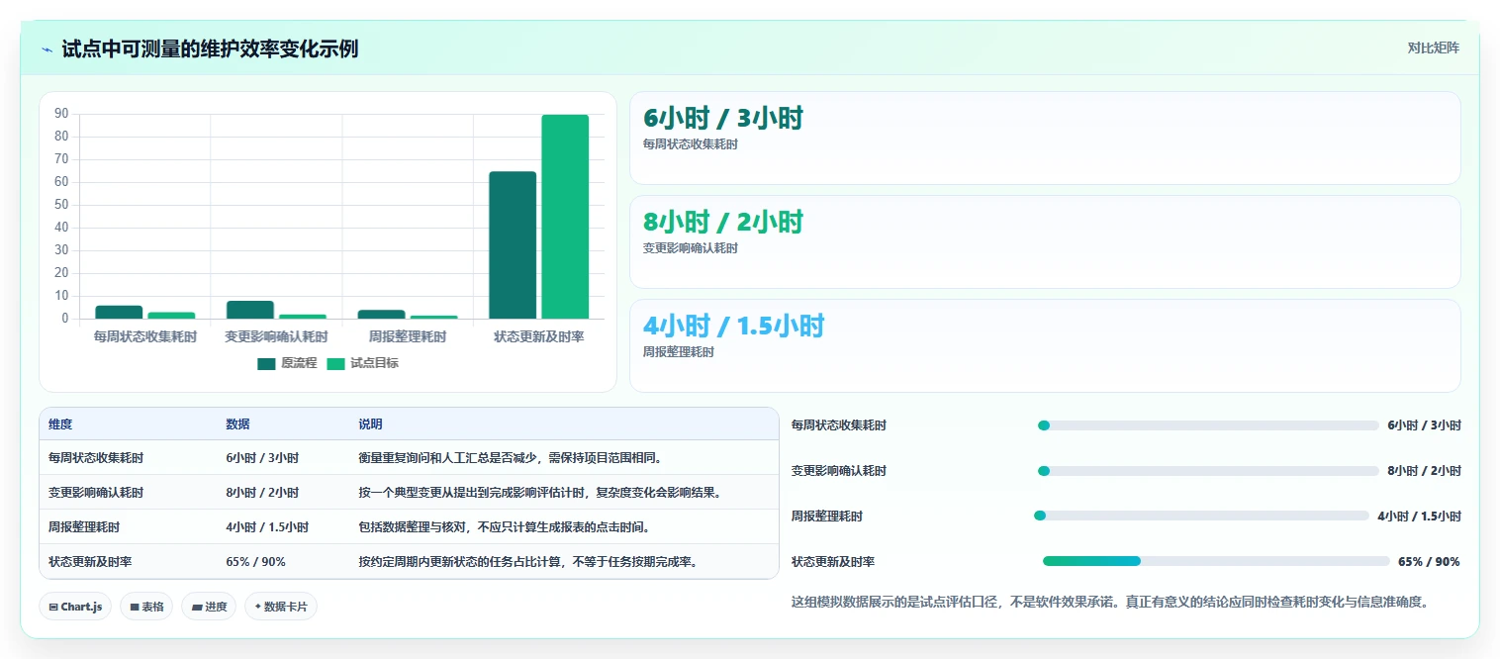1500x659 pixels.
Task: Click table cell 4小时 / 1.5小时
Action: tap(267, 527)
